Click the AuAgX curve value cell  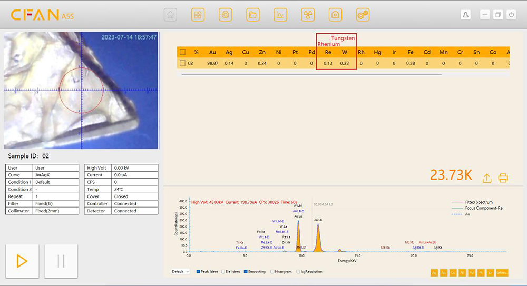coord(56,175)
